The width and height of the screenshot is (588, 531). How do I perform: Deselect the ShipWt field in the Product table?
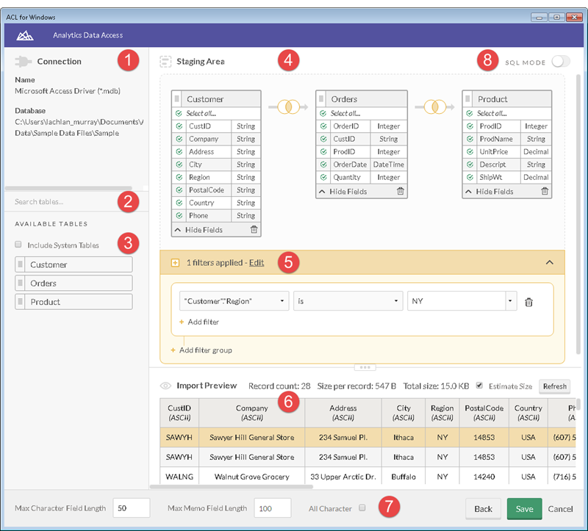pyautogui.click(x=470, y=177)
